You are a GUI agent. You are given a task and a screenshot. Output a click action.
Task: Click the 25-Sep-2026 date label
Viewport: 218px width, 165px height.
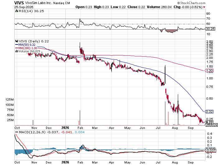point(24,7)
